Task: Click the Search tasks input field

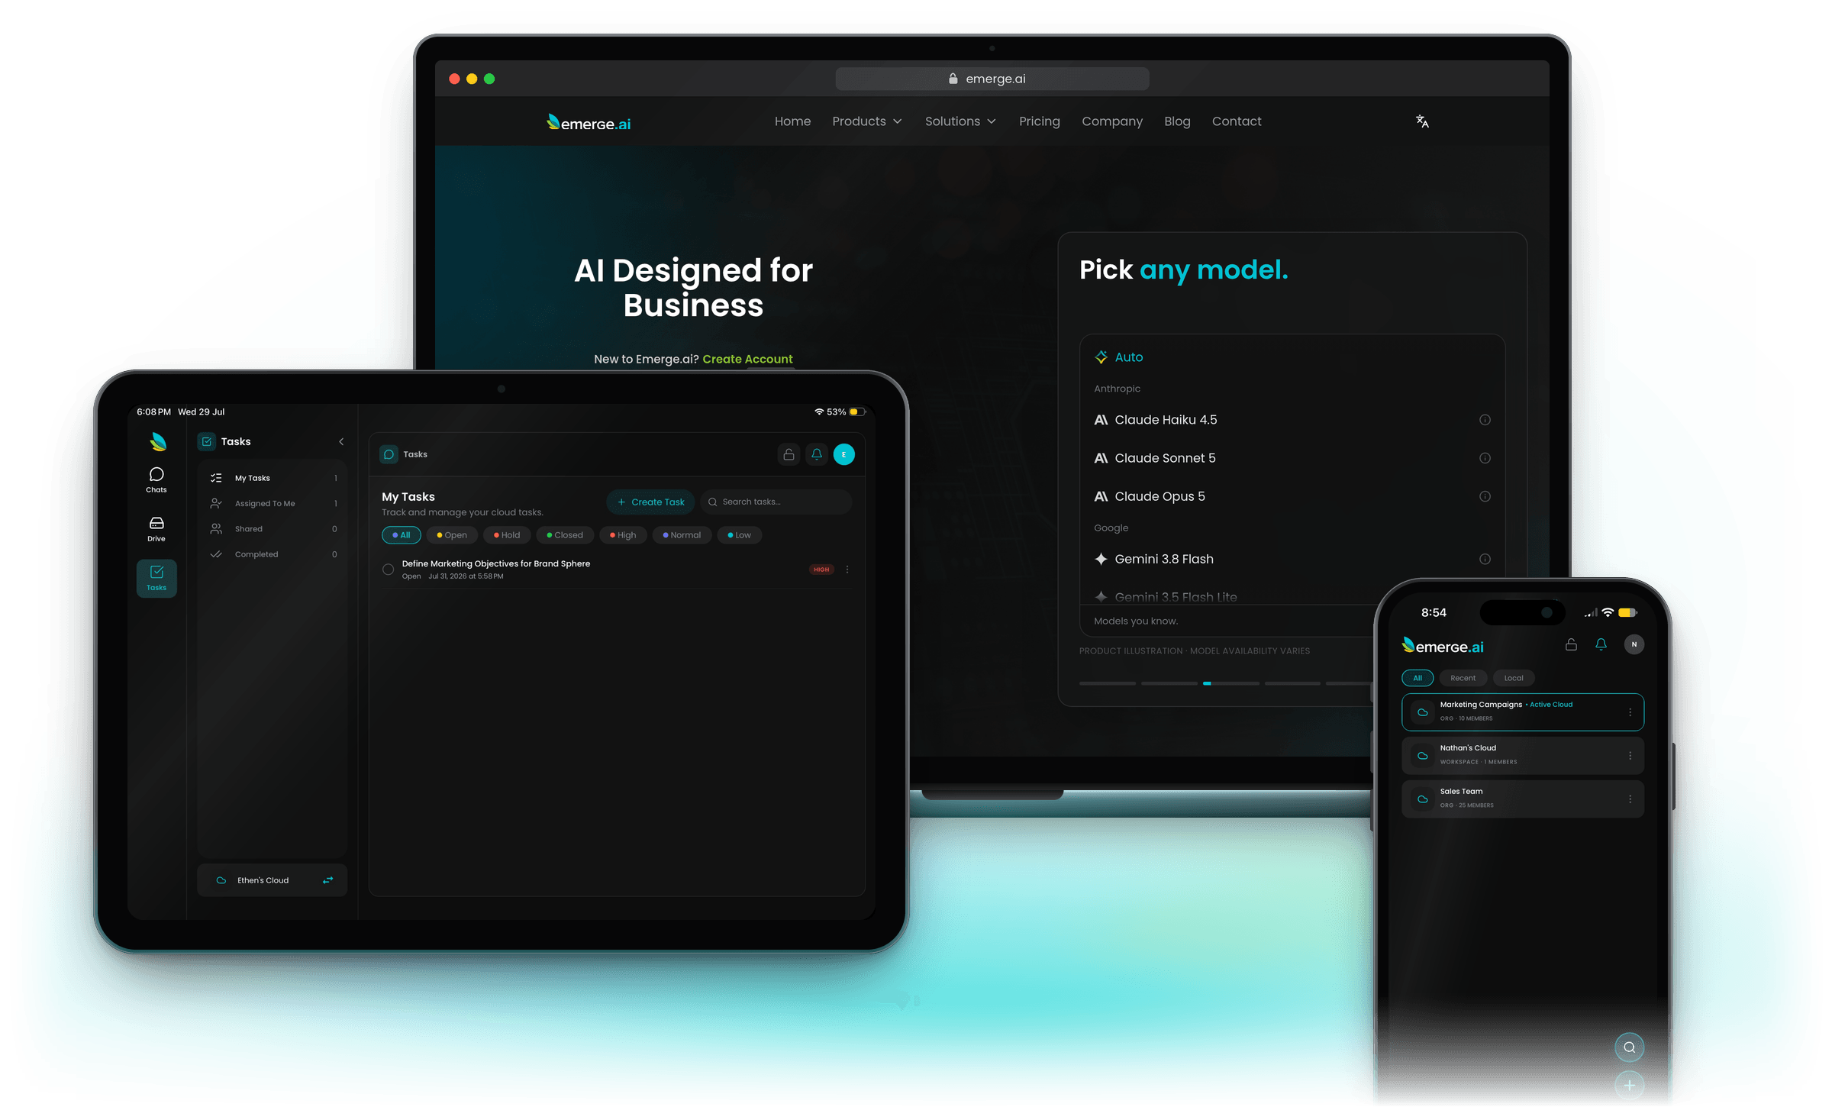Action: [775, 502]
